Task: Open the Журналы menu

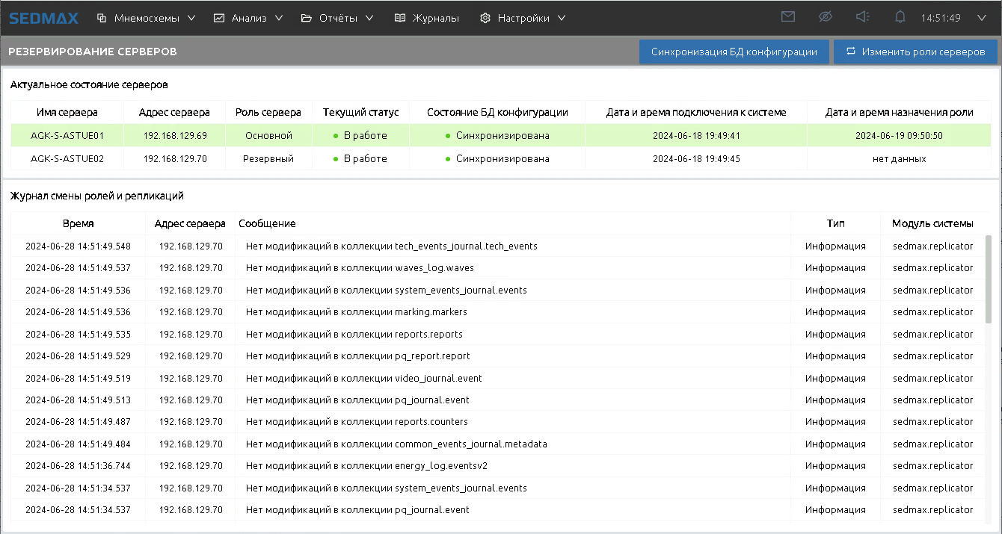Action: 435,18
